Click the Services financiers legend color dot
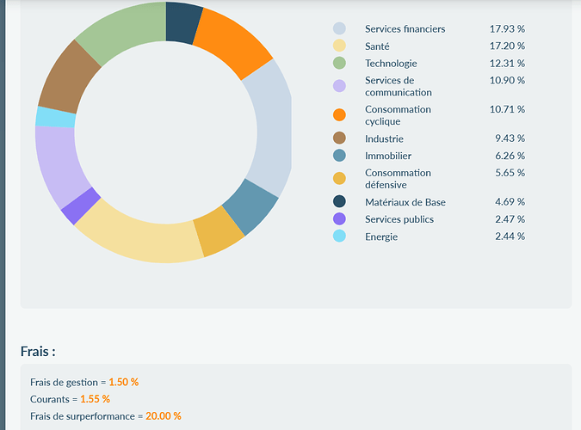This screenshot has width=581, height=430. point(339,28)
